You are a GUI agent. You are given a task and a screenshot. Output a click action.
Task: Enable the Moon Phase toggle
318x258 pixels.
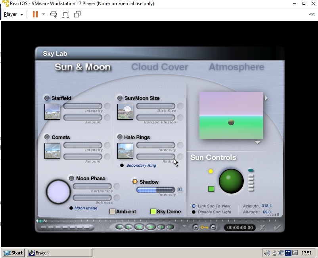(x=71, y=179)
